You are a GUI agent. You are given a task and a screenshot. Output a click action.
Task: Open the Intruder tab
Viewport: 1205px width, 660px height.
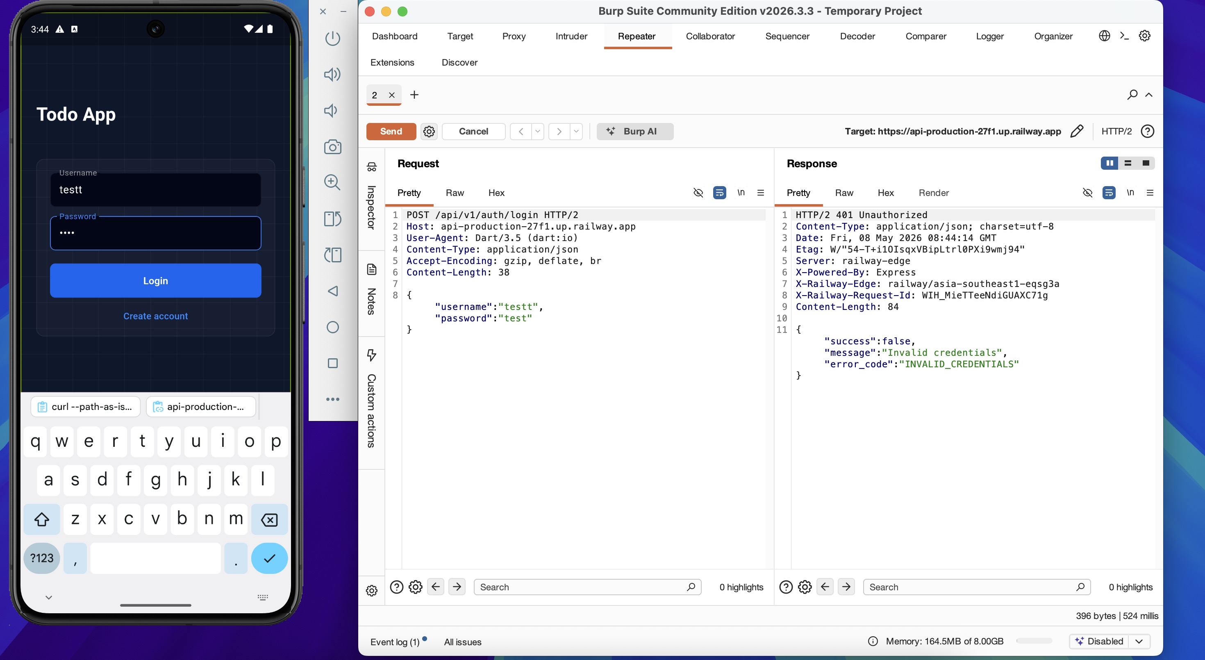pos(571,36)
